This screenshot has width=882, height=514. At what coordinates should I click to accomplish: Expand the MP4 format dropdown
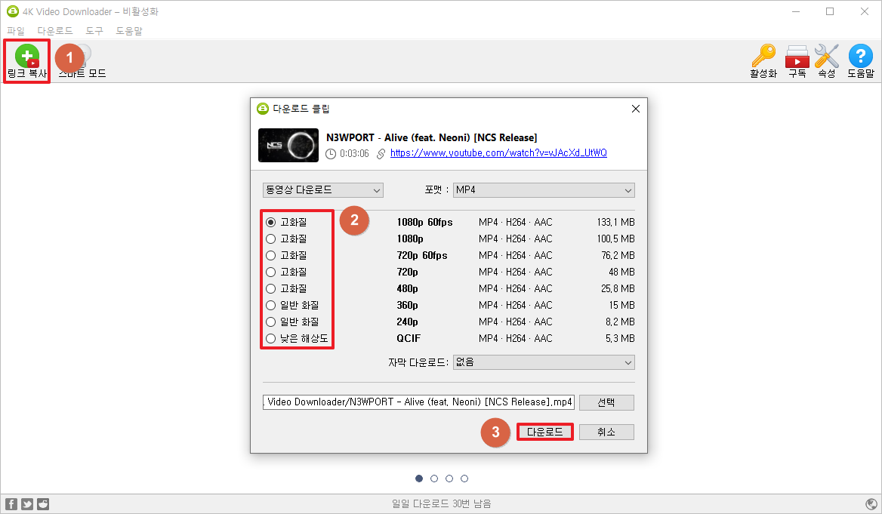[544, 190]
